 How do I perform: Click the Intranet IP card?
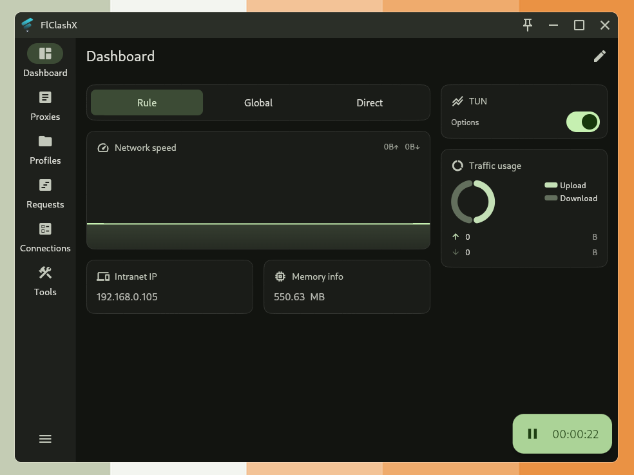(x=169, y=287)
